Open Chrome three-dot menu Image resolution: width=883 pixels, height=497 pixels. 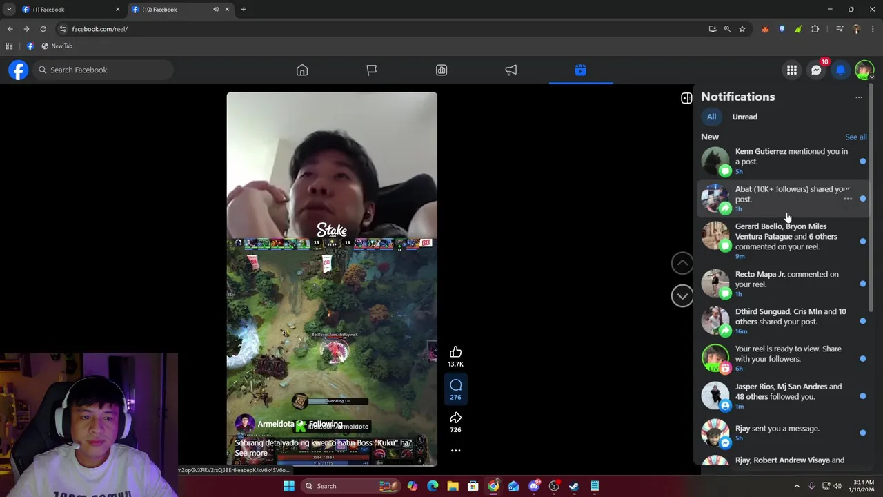873,29
